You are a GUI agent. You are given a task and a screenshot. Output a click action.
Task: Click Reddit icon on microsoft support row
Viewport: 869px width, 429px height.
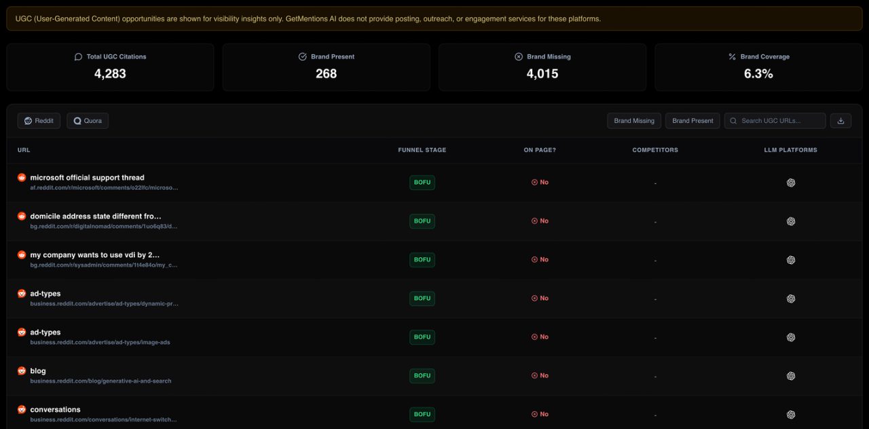22,178
